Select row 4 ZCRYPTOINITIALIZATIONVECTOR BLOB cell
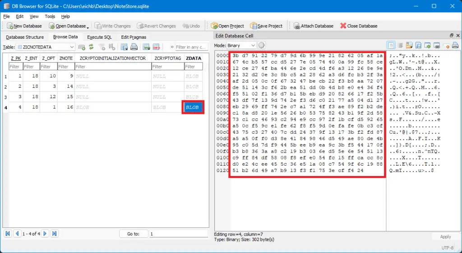462x253 pixels. (x=113, y=107)
